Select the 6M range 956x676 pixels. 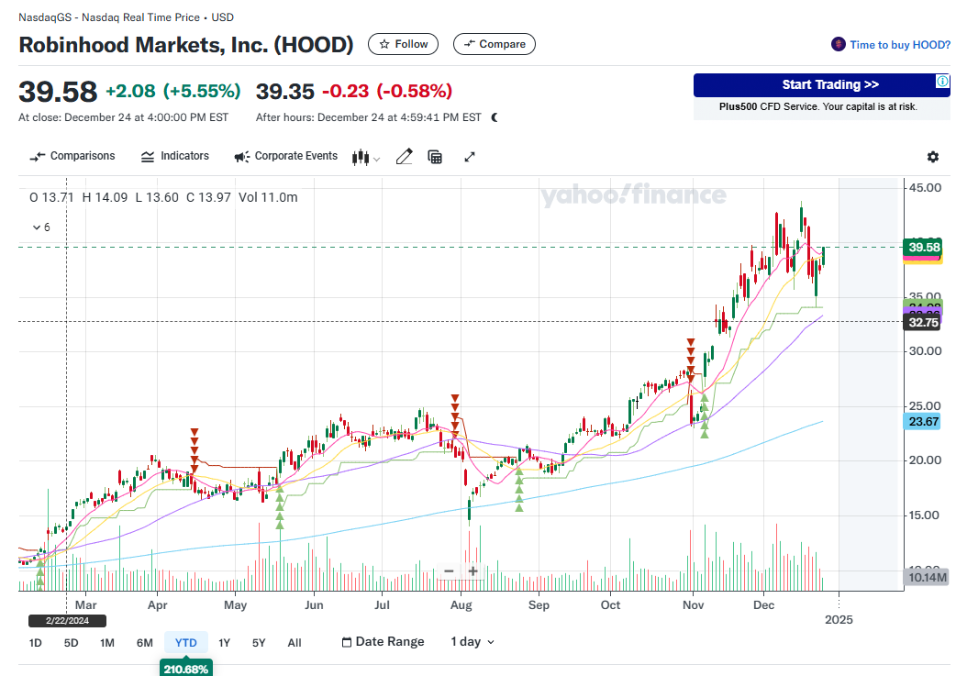click(x=144, y=642)
